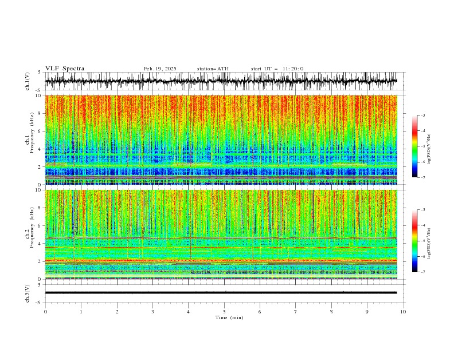Click the VLF Spectra title text

pyautogui.click(x=65, y=69)
